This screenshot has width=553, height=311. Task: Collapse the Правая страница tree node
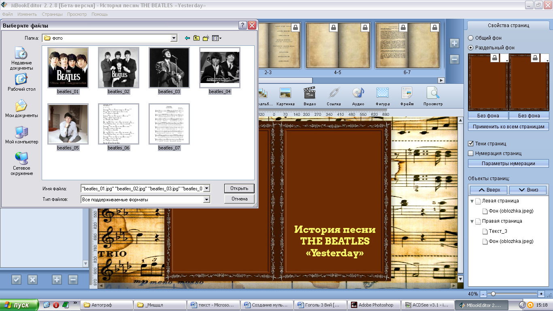(x=472, y=222)
